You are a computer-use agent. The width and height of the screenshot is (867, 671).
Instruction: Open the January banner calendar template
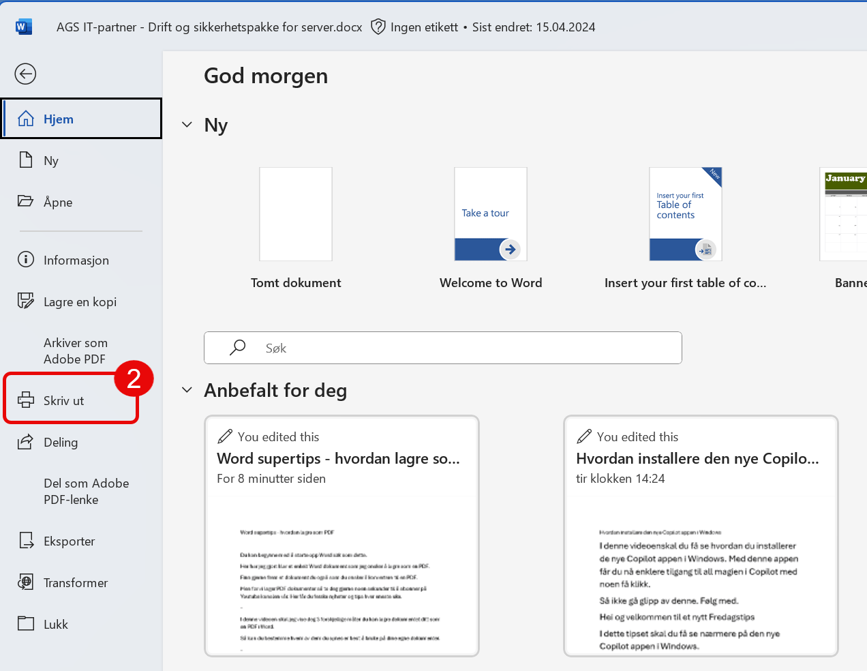click(x=844, y=214)
